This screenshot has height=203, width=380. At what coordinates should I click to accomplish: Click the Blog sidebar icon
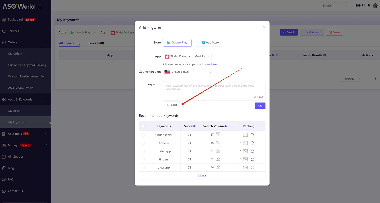[4, 168]
